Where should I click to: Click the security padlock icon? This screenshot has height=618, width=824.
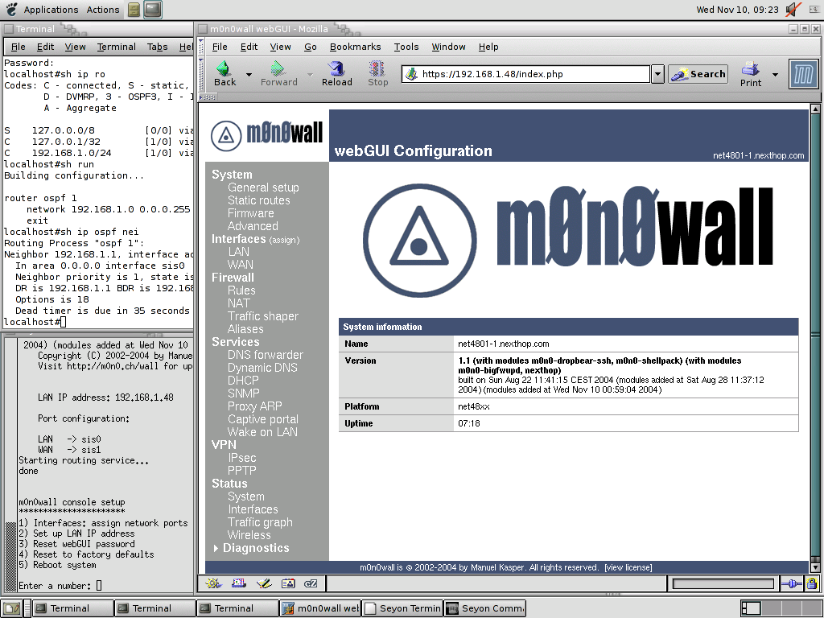[812, 583]
